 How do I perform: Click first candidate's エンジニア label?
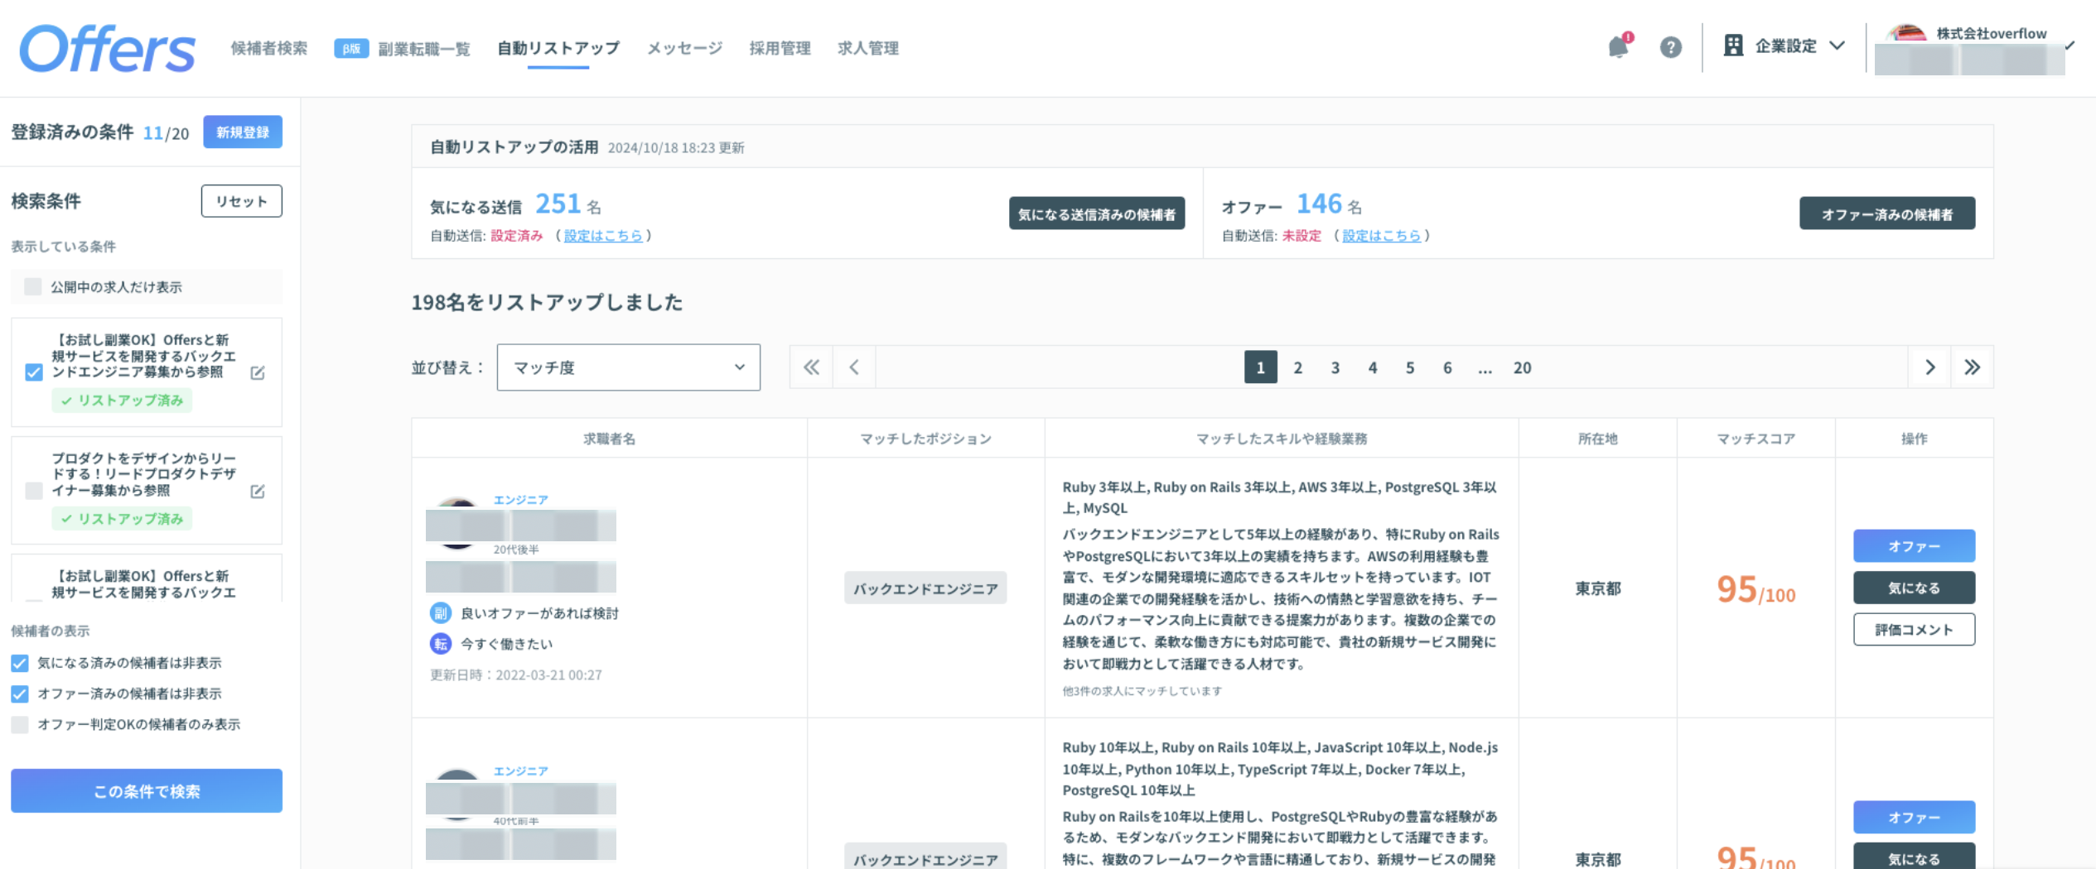521,500
